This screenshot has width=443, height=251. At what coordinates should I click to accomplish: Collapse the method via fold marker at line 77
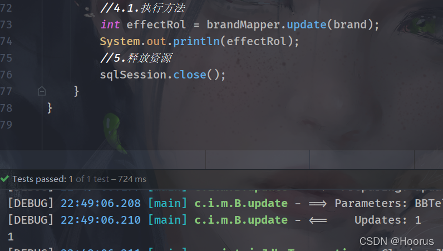tap(42, 91)
